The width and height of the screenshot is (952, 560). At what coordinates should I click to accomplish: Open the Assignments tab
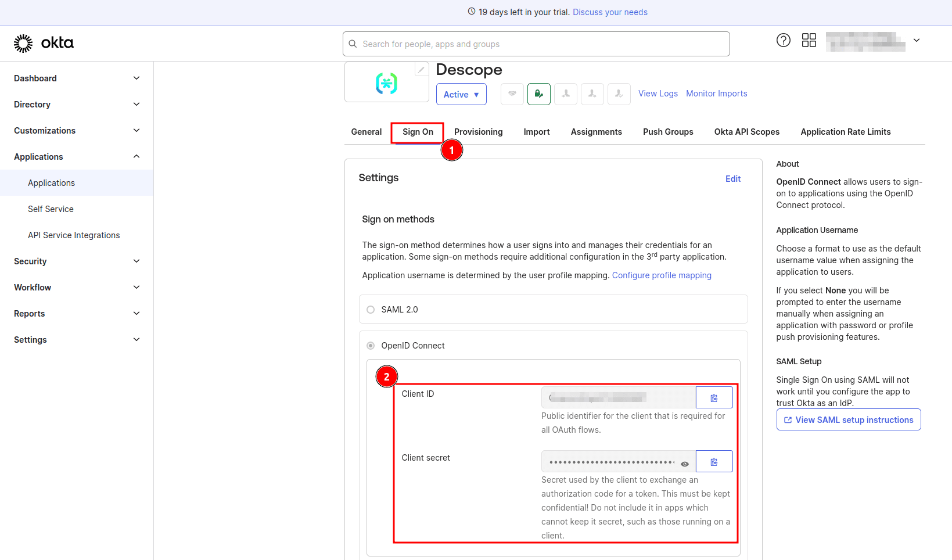(596, 132)
